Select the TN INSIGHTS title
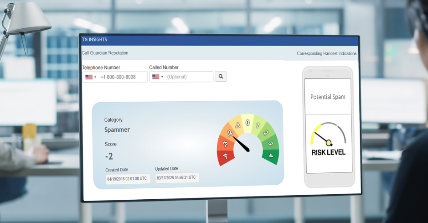 [x=94, y=40]
